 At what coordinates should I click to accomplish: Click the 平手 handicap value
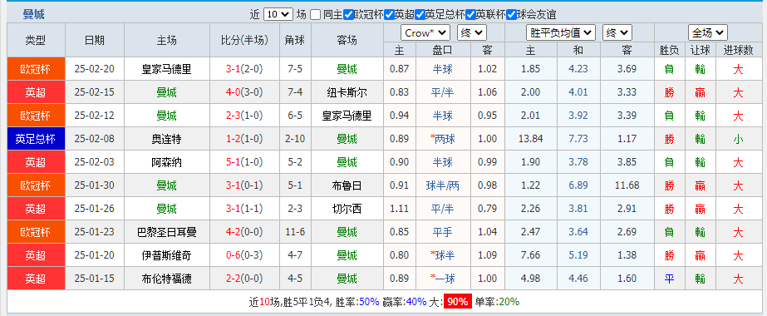pos(443,232)
